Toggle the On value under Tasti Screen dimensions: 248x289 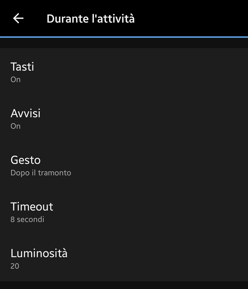point(16,79)
